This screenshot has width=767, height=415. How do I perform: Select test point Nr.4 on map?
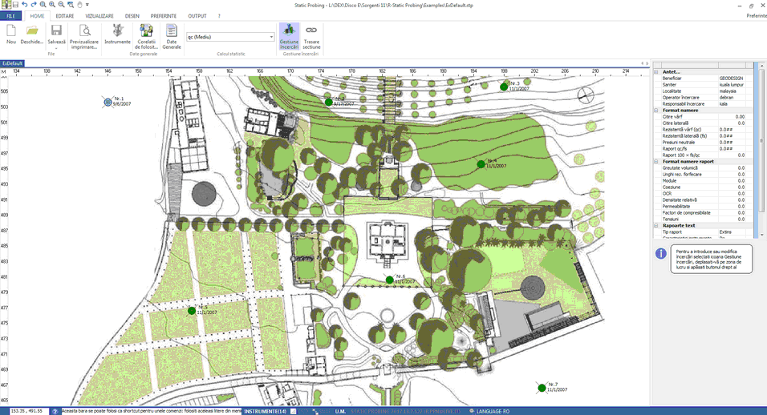click(x=481, y=164)
